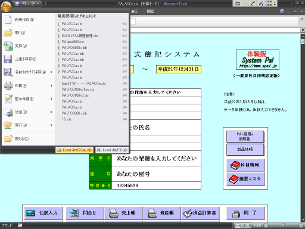Screen dimensions: 305x229
Task: Choose 上書き保存(S) in the Office menu
Action: [x=28, y=59]
